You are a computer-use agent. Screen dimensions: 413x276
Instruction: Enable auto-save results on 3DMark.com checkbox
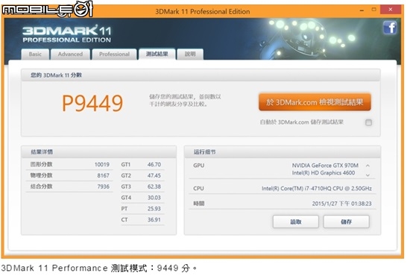[368, 122]
